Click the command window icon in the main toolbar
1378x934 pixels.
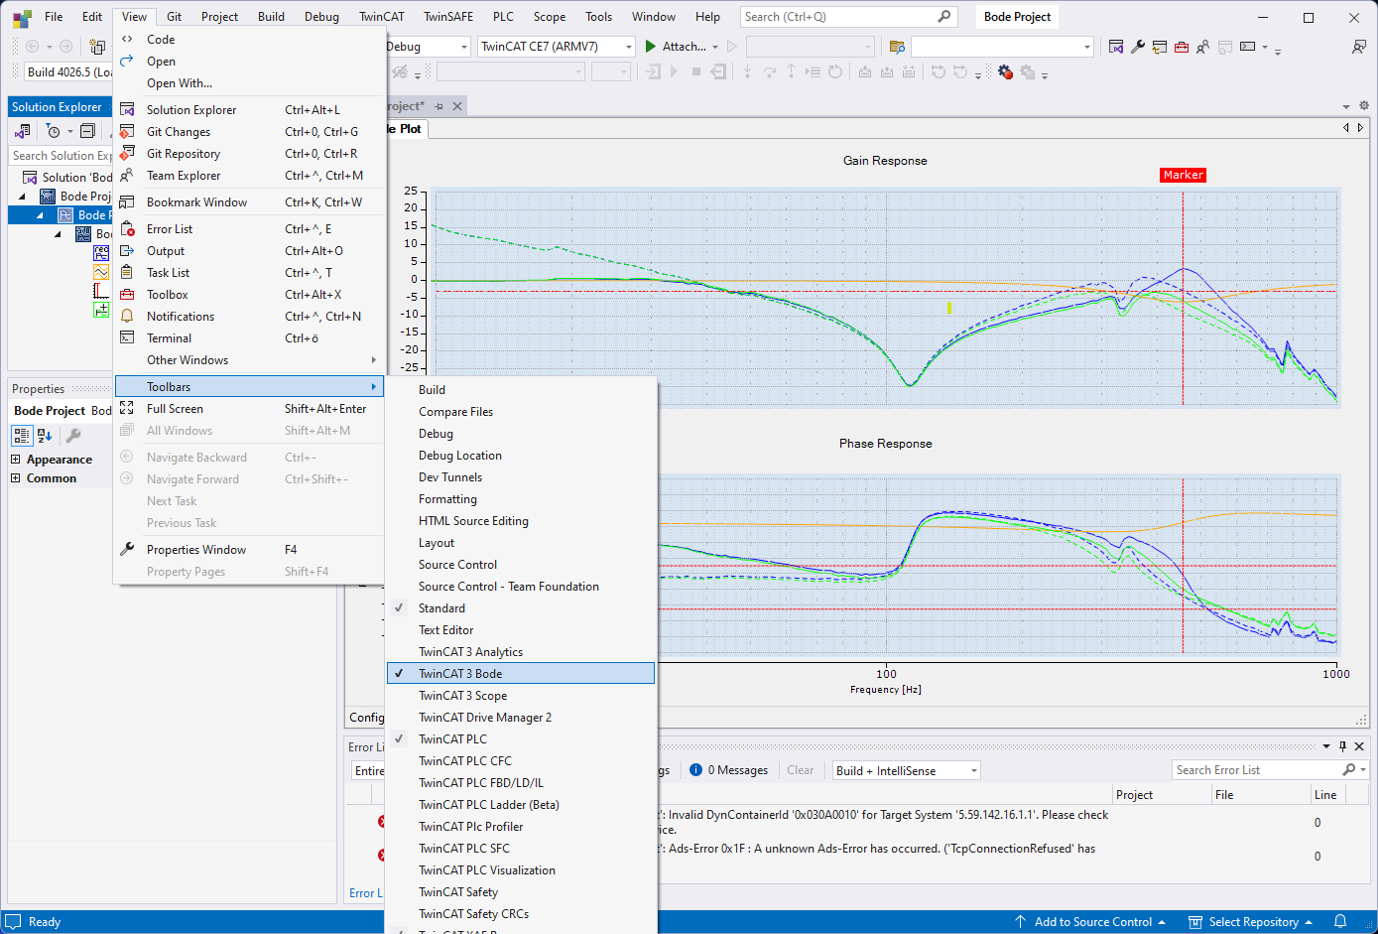pyautogui.click(x=1248, y=47)
